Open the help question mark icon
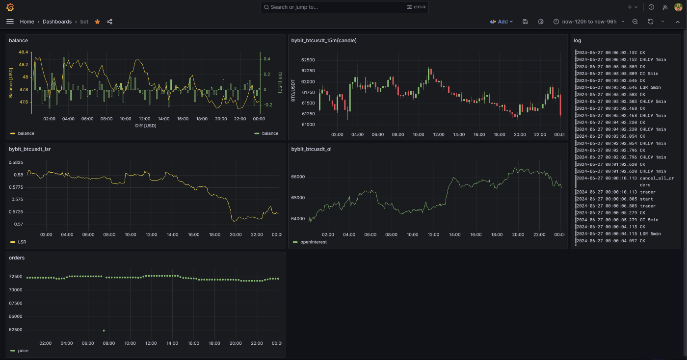The width and height of the screenshot is (687, 360). (651, 7)
